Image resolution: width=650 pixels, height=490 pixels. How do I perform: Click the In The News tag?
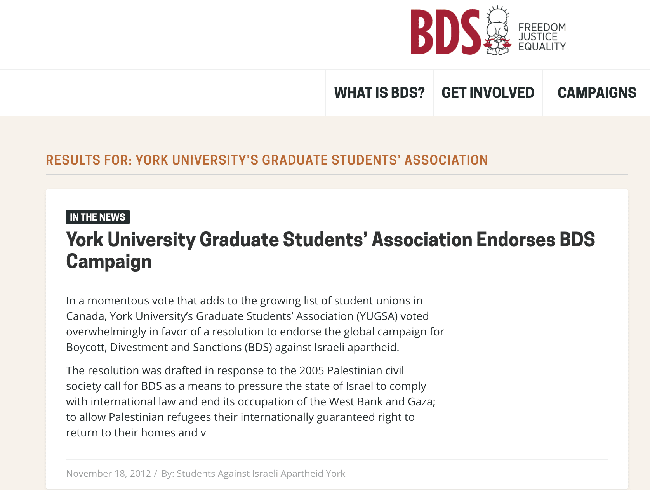click(x=98, y=217)
